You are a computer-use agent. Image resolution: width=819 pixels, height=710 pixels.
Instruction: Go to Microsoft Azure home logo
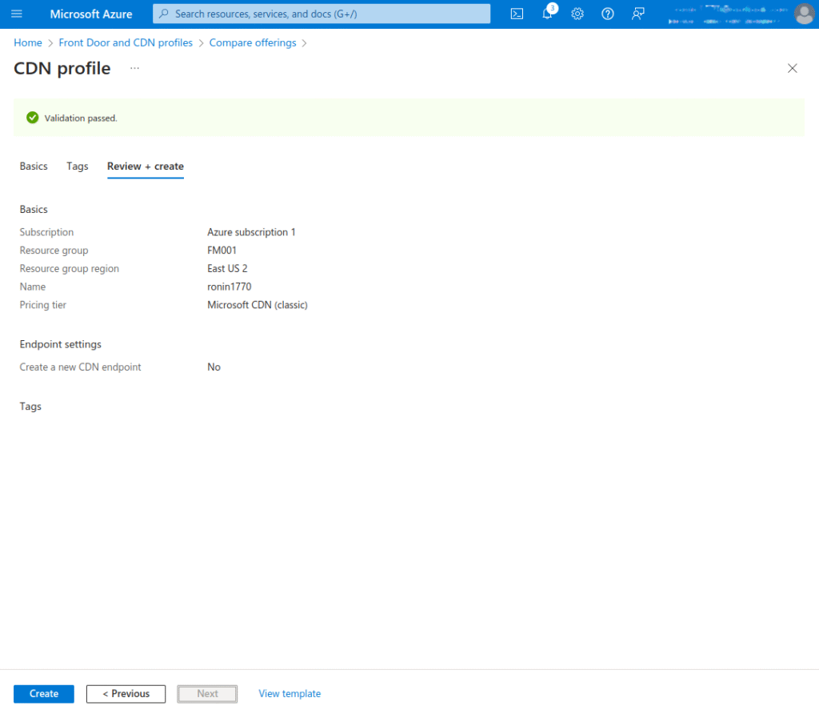[x=91, y=14]
